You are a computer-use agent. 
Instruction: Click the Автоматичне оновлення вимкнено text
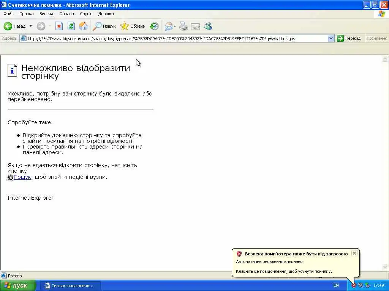coord(269,261)
